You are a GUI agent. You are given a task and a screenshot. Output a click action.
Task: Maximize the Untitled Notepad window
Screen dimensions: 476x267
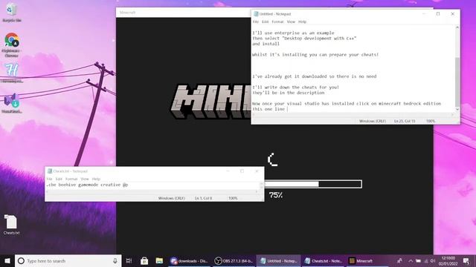(438, 14)
